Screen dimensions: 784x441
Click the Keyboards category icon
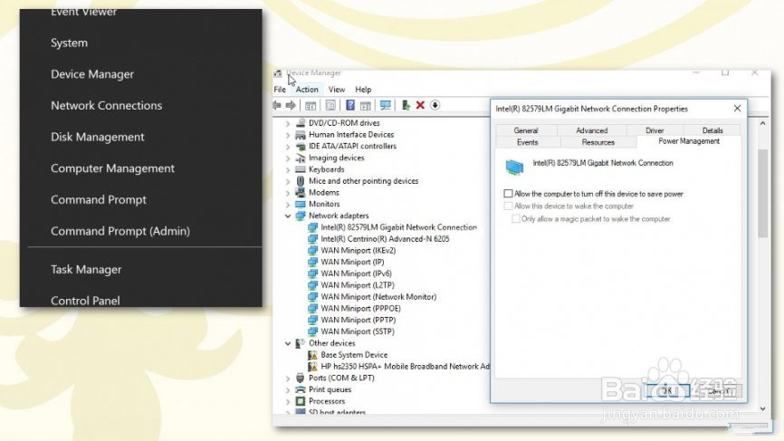301,169
